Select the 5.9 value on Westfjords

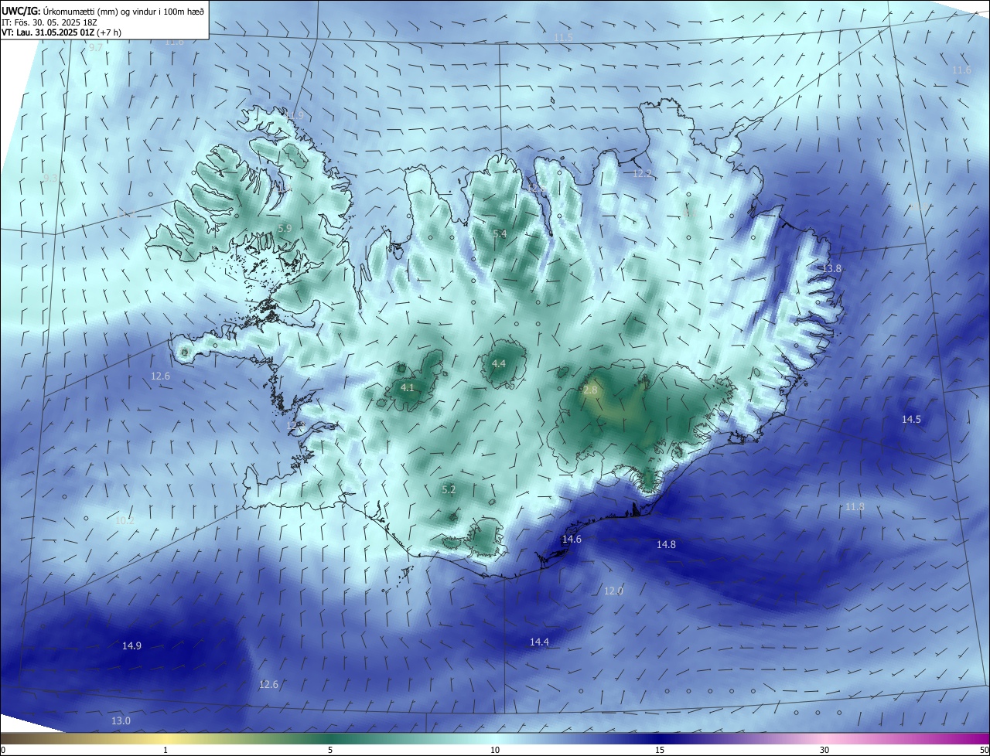285,228
